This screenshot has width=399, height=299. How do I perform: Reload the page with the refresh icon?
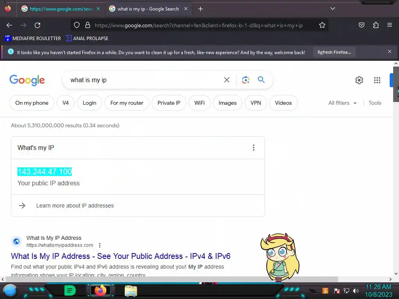pyautogui.click(x=37, y=25)
